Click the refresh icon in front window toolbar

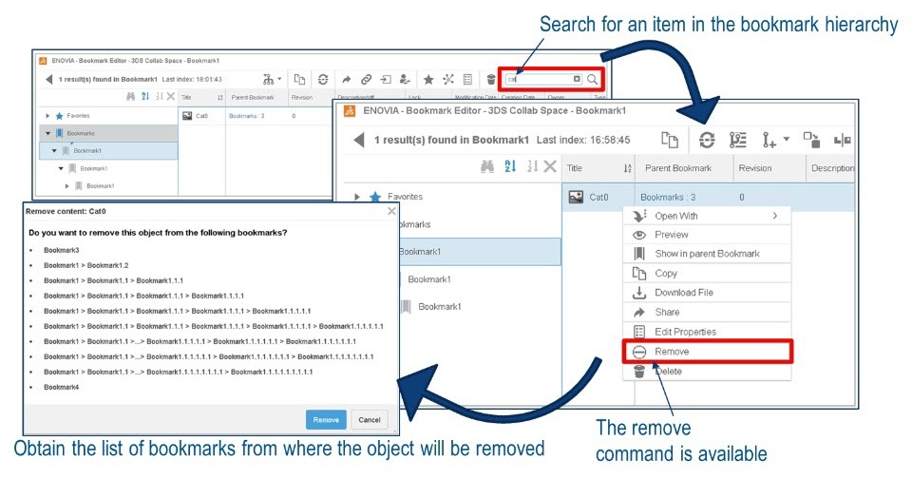coord(707,140)
